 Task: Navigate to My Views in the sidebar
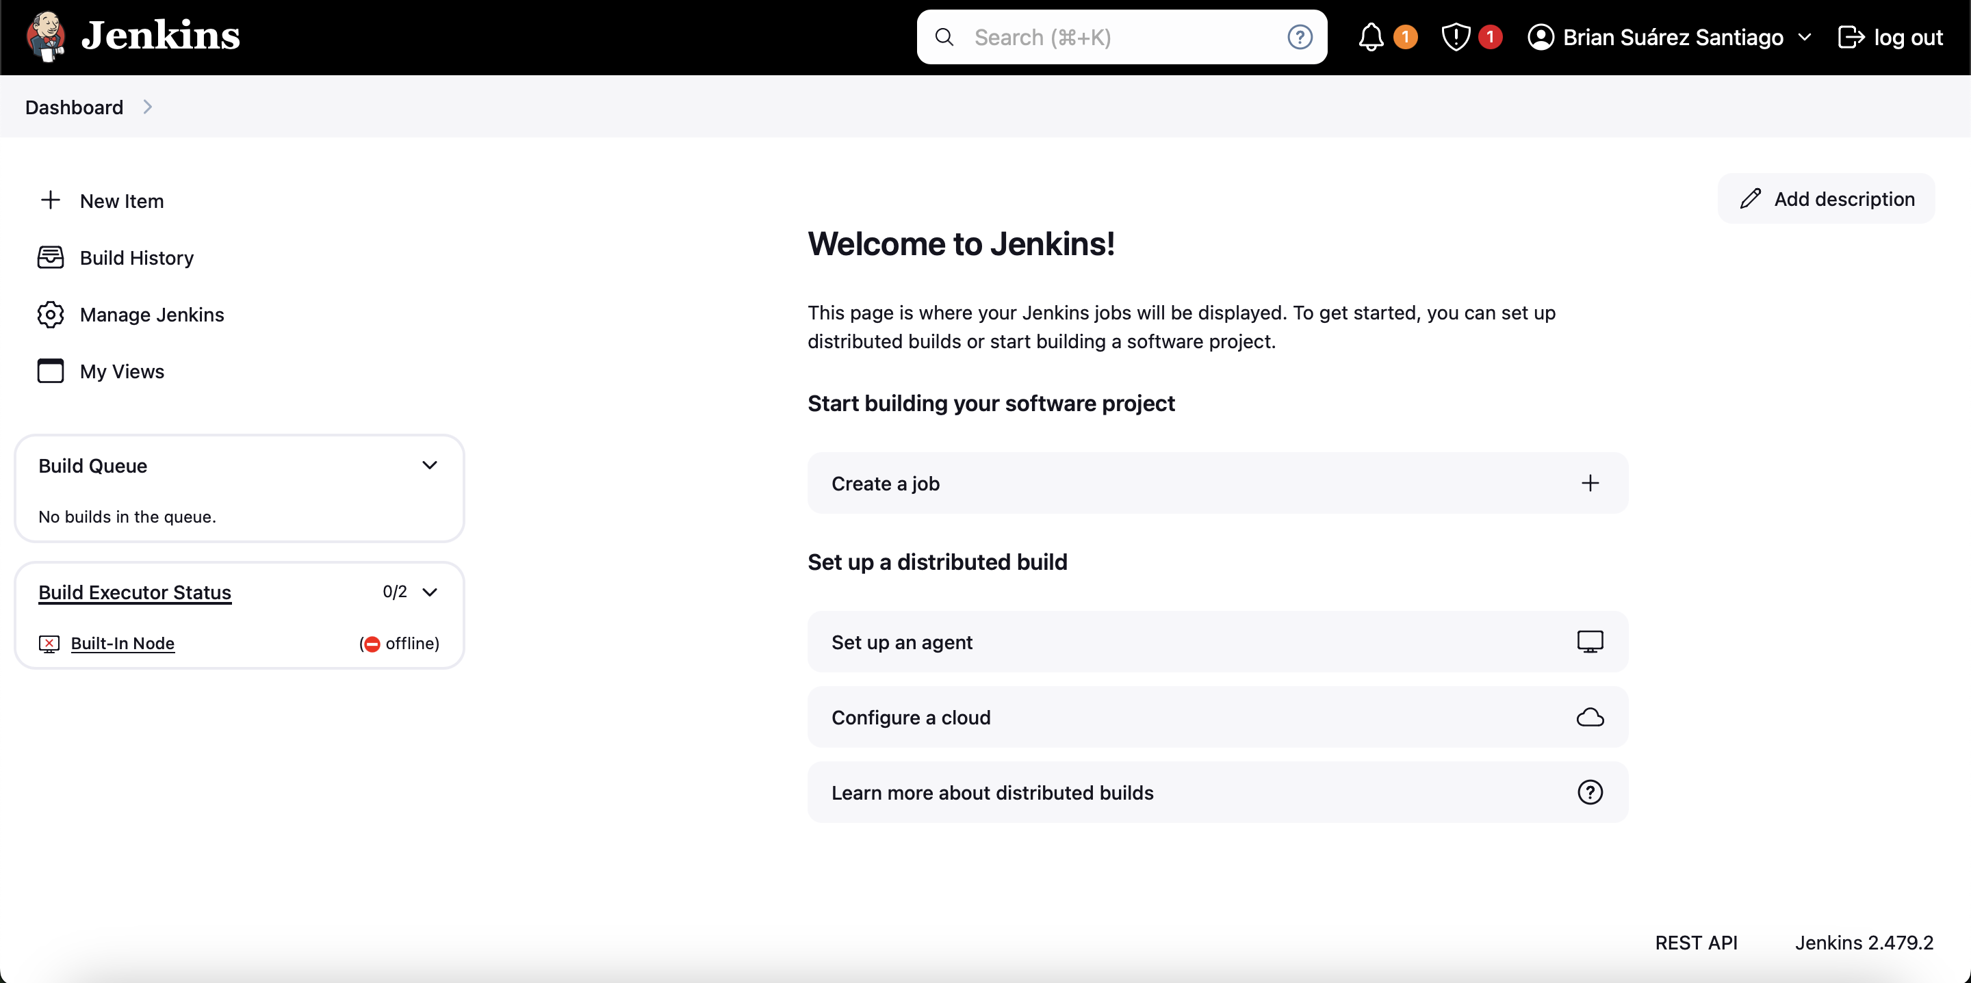122,371
